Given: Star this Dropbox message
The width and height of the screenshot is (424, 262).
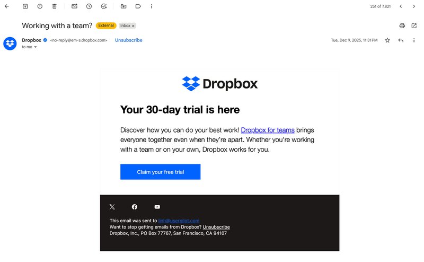Looking at the screenshot, I should [x=387, y=40].
